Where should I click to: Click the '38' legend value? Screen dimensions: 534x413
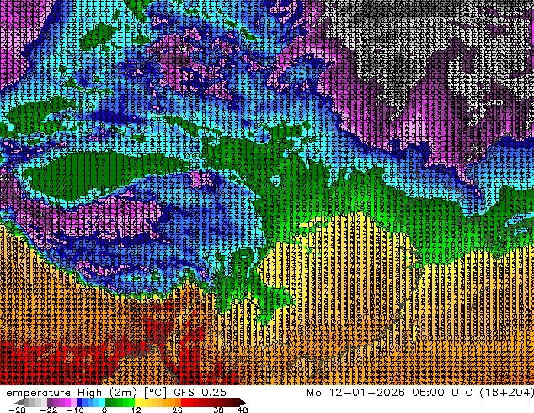click(218, 410)
